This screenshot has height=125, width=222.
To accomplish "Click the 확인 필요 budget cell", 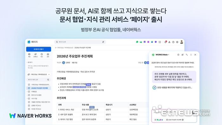I will 139,119.
